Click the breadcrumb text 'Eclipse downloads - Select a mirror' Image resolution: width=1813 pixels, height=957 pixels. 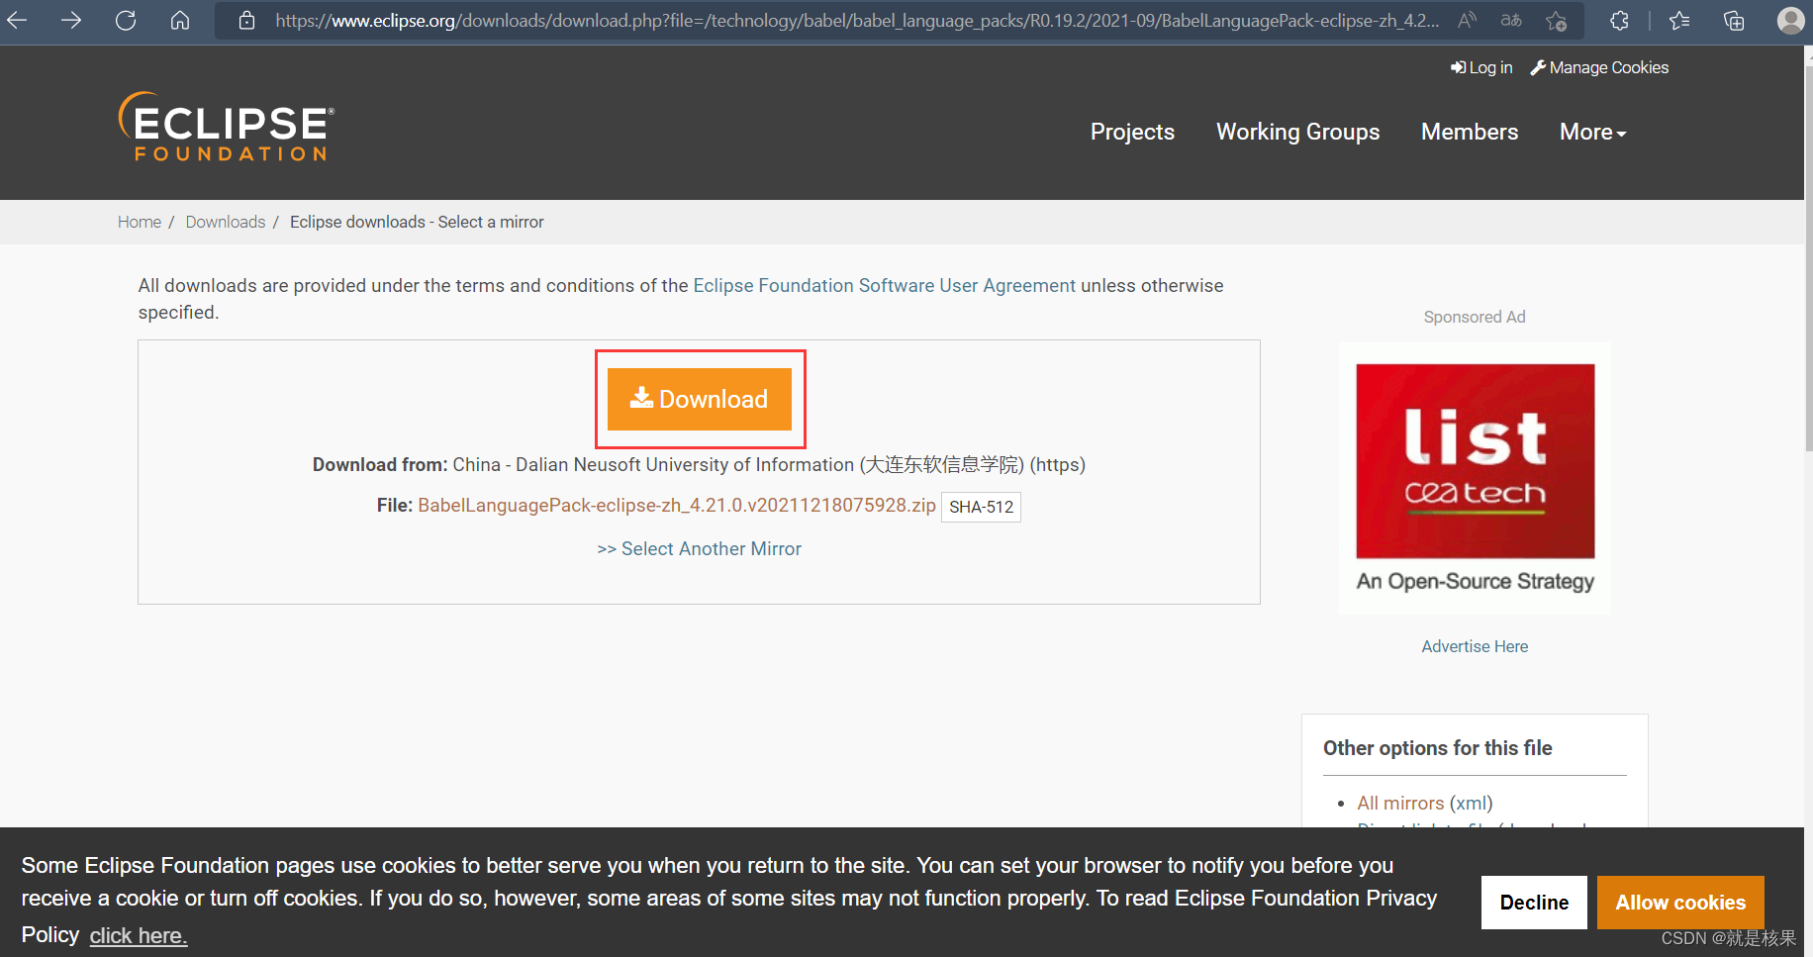pos(417,222)
